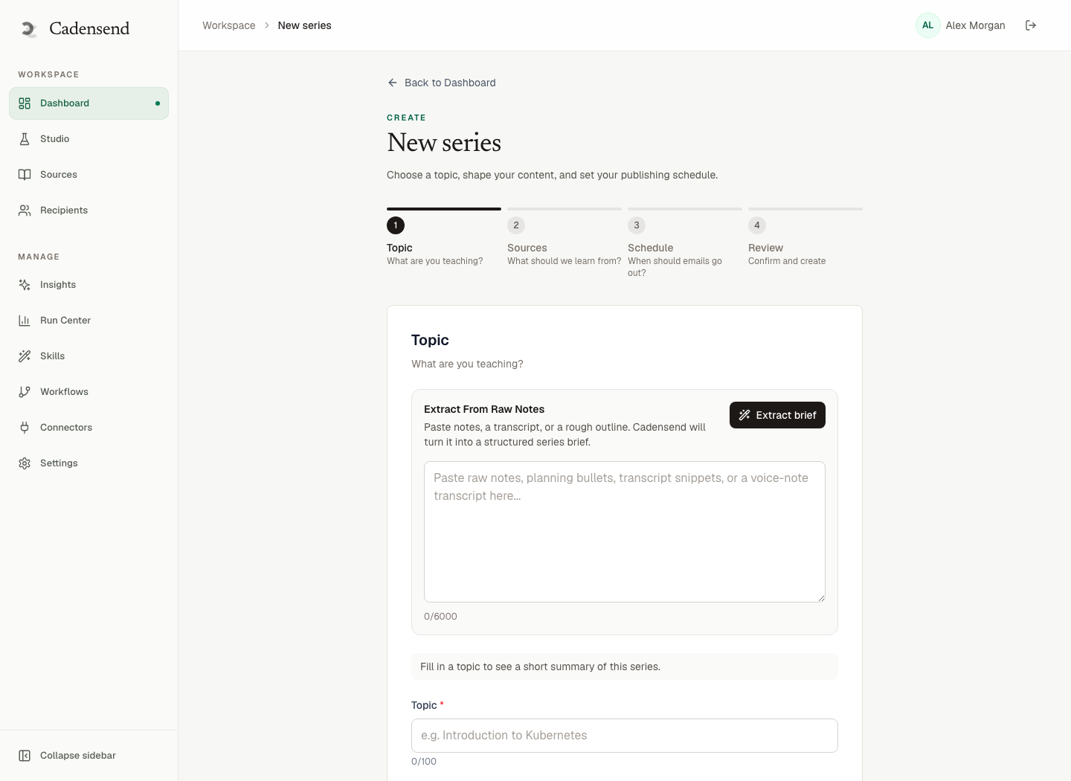
Task: Open Insights via its sparkle icon
Action: pos(25,285)
